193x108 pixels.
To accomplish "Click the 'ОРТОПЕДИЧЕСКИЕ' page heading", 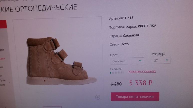I will pos(46,8).
